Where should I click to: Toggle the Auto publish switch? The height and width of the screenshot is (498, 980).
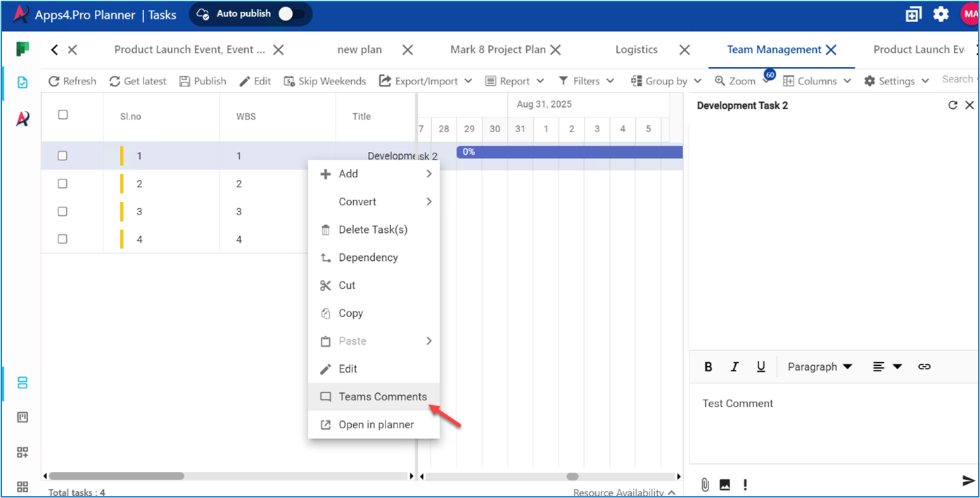coord(292,14)
